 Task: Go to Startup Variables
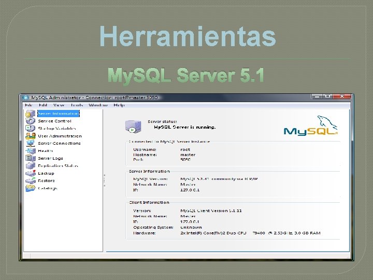pos(57,129)
